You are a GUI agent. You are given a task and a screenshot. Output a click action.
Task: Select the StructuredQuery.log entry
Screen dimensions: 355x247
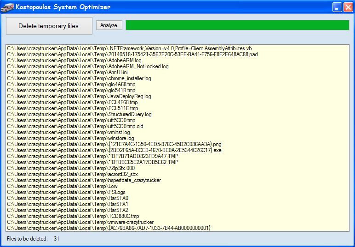coord(79,114)
